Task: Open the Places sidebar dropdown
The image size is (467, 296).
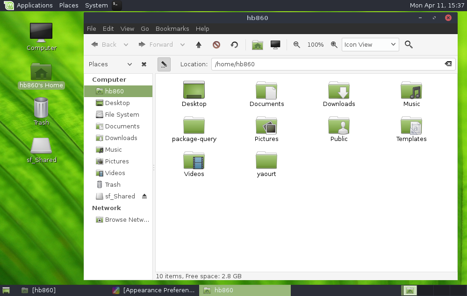Action: (130, 64)
